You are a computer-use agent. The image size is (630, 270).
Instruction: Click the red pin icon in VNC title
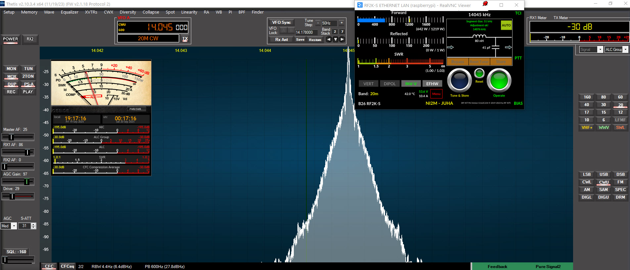tap(485, 4)
